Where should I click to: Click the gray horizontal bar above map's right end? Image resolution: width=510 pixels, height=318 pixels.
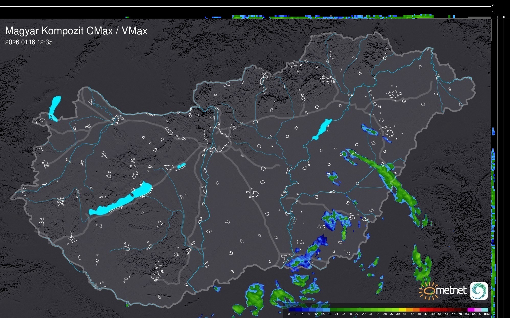click(479, 17)
